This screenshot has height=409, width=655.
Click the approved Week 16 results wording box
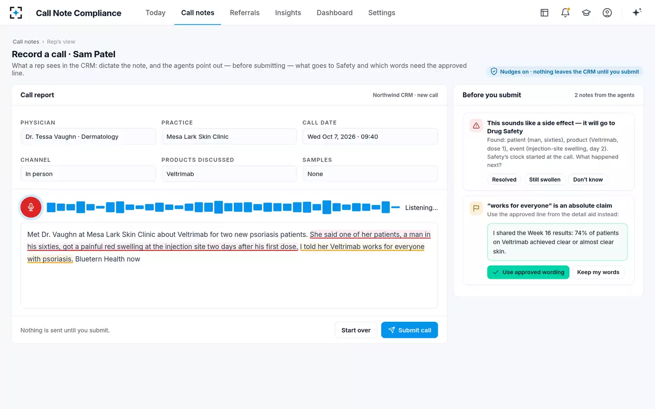pyautogui.click(x=557, y=242)
